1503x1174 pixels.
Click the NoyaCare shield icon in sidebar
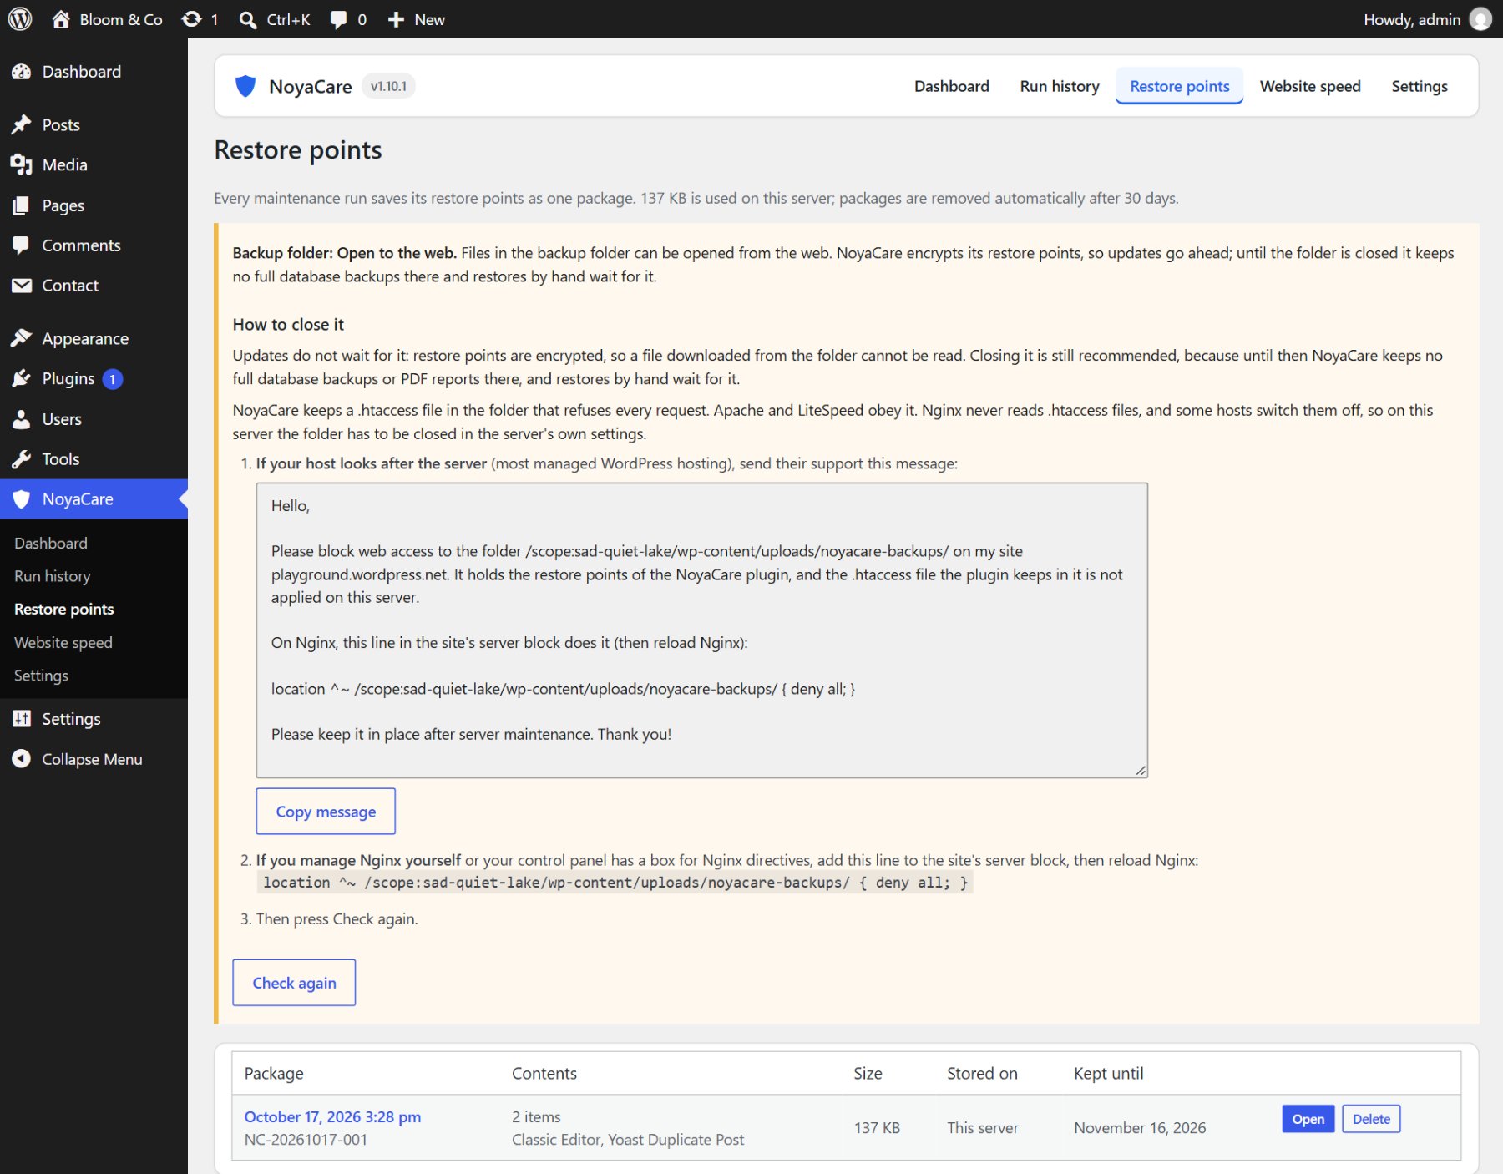pos(22,499)
